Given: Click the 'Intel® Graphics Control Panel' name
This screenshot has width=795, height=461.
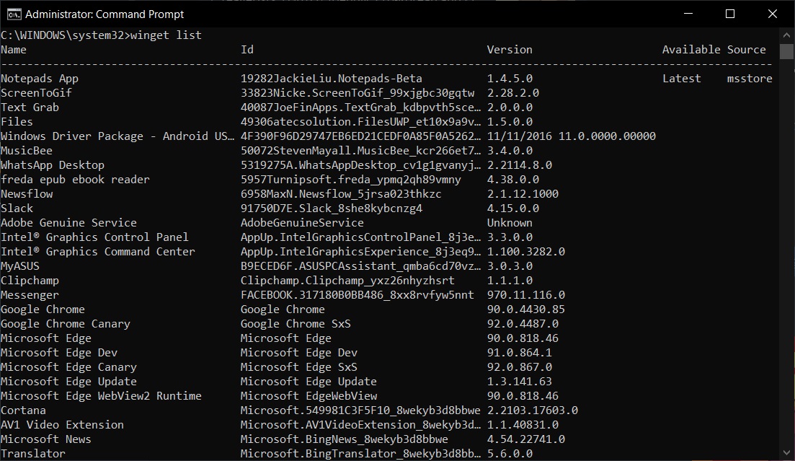Looking at the screenshot, I should point(94,237).
